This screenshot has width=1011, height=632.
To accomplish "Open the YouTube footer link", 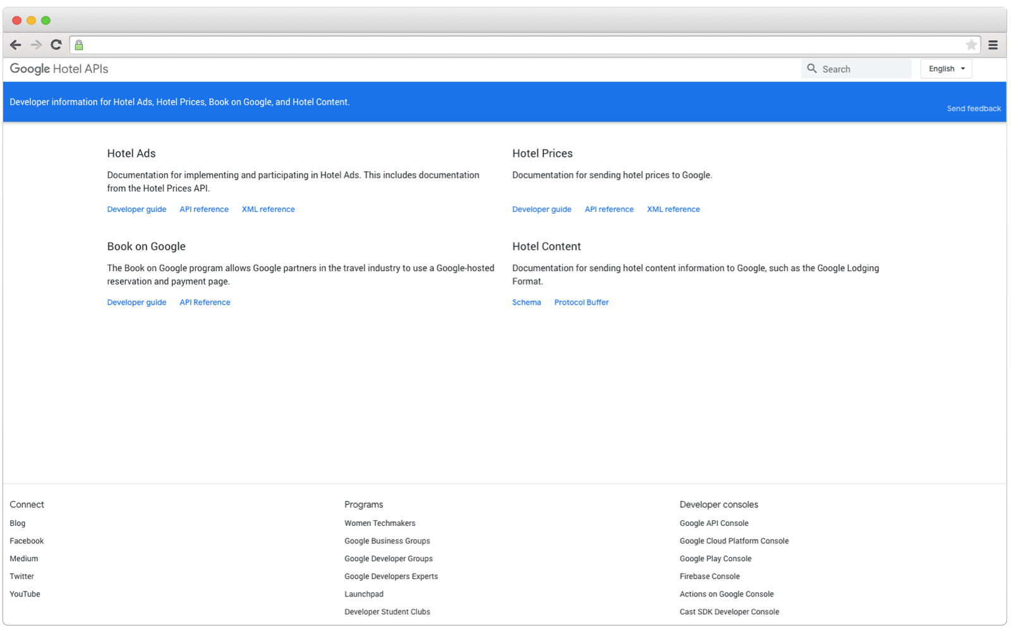I will tap(25, 594).
